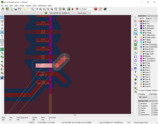Image resolution: width=158 pixels, height=124 pixels.
Task: Select the Add dimension tool
Action: point(135,76)
